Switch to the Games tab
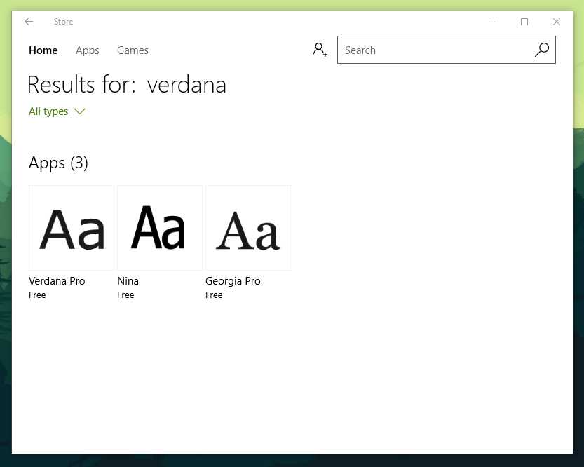This screenshot has width=584, height=467. tap(133, 50)
